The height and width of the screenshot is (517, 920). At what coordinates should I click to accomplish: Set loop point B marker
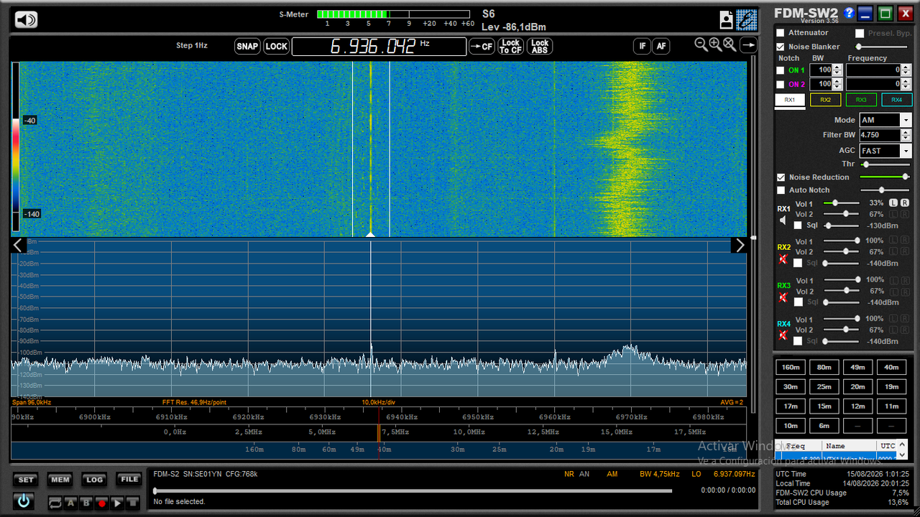coord(86,503)
